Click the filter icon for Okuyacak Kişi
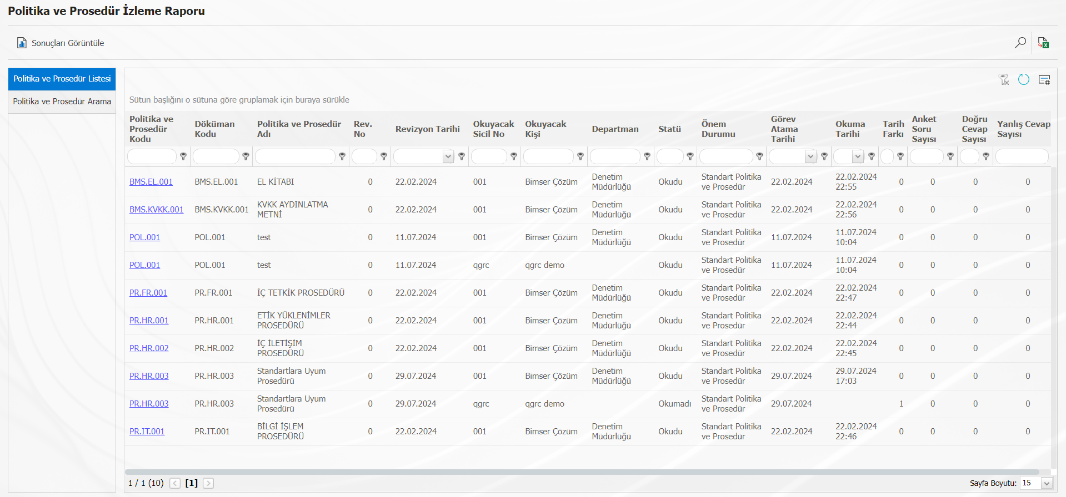This screenshot has height=497, width=1066. point(580,156)
